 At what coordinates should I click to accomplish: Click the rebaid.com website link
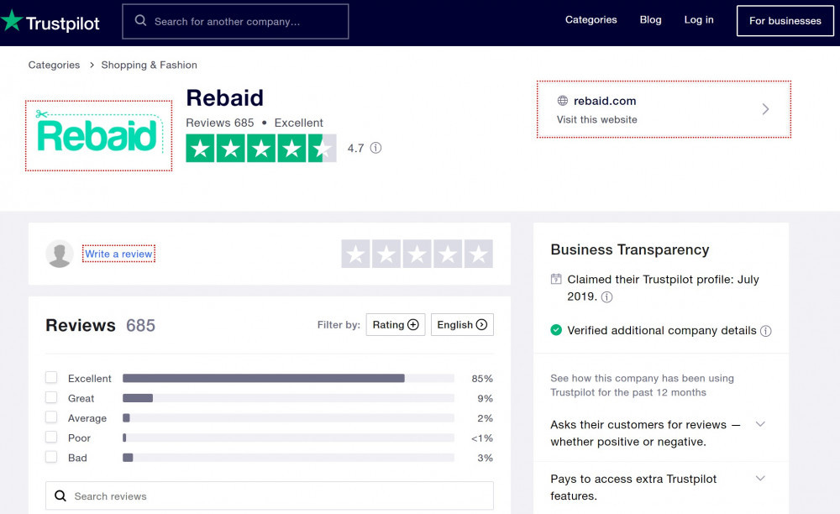(x=605, y=101)
